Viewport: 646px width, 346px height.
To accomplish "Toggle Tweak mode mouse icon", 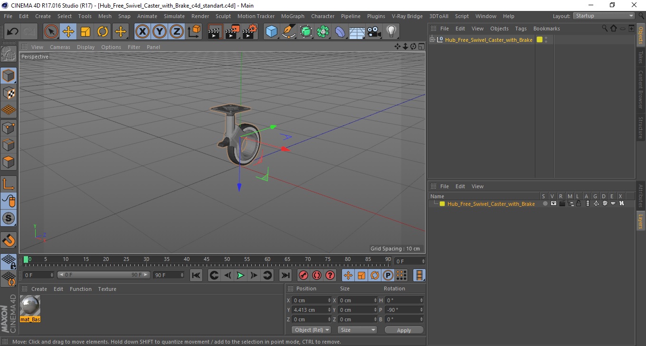I will [9, 201].
